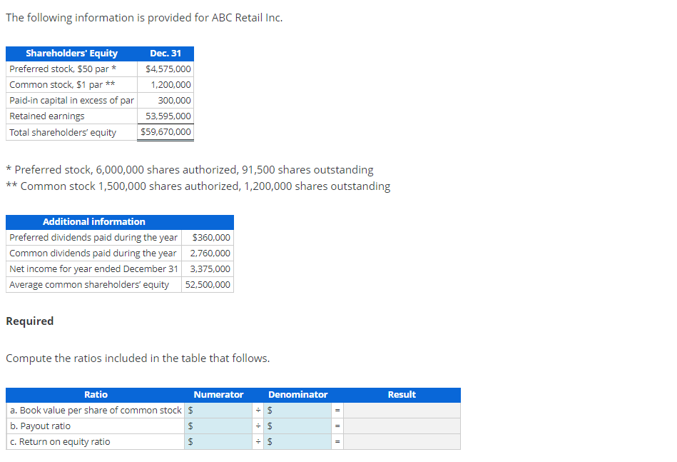Click the Denominator field for Payout ratio
Image resolution: width=677 pixels, height=462 pixels.
296,426
